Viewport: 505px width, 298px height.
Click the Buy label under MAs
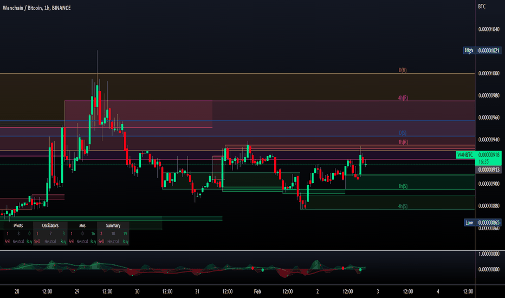pos(93,242)
